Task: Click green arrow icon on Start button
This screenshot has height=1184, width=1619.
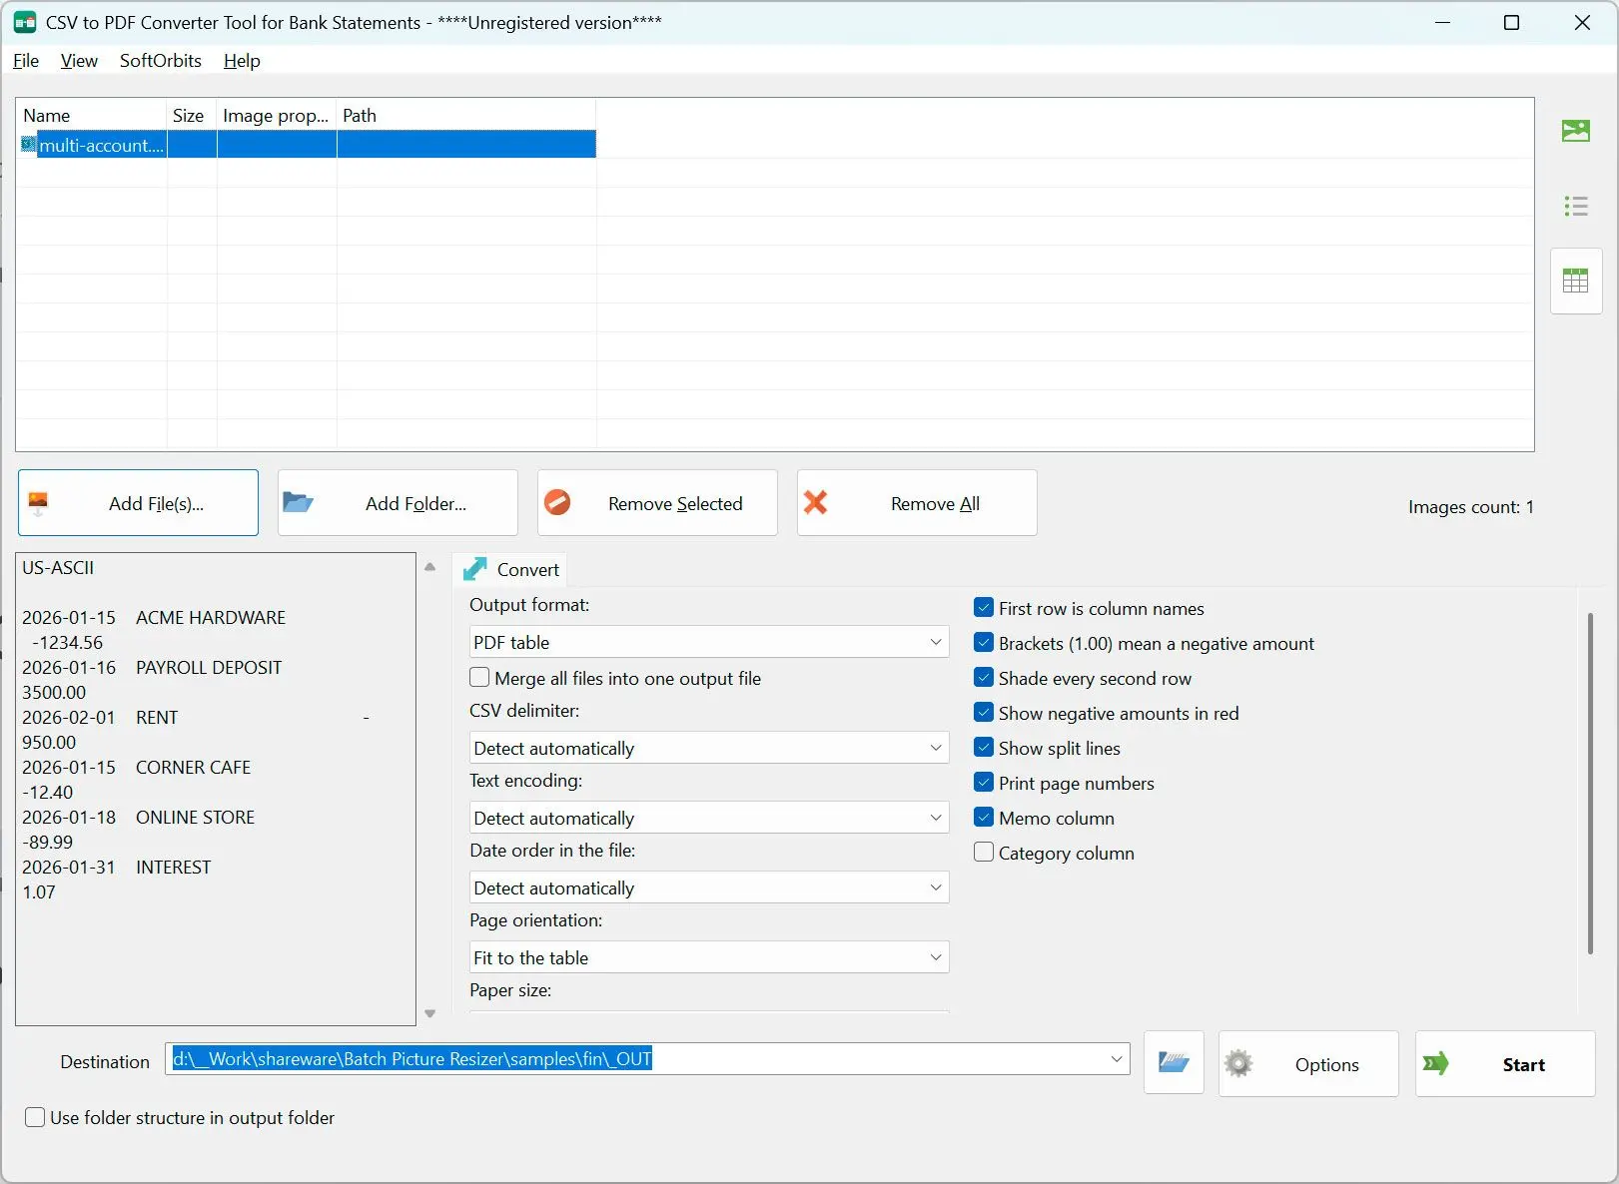Action: pyautogui.click(x=1435, y=1064)
